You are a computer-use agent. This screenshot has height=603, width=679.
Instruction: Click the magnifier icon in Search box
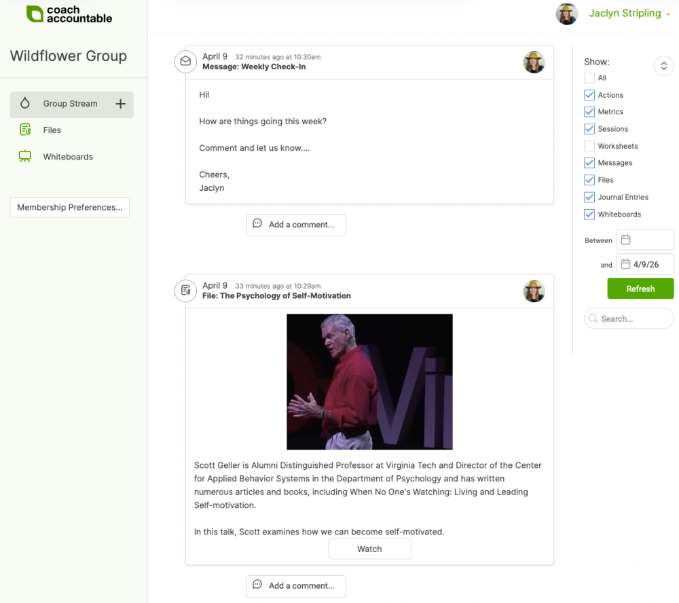coord(593,318)
